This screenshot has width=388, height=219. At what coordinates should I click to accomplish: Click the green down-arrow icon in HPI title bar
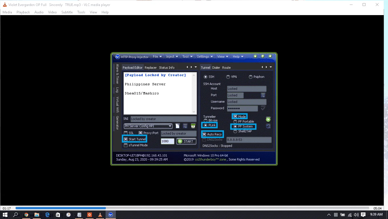point(255,56)
